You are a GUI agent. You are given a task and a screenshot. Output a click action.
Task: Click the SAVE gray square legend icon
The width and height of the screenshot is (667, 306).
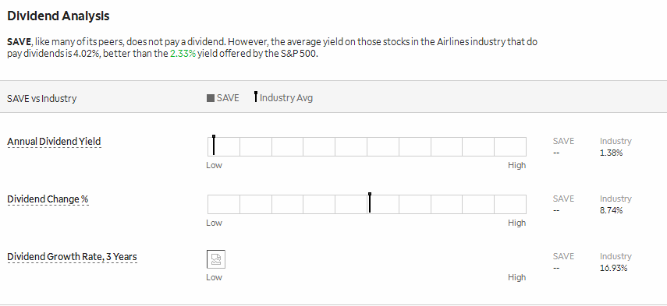pyautogui.click(x=210, y=98)
